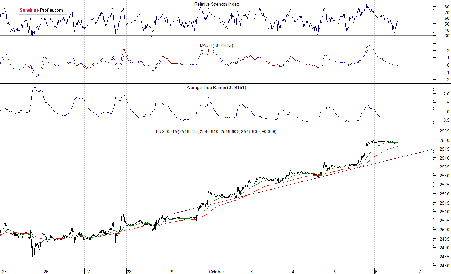The image size is (451, 274).
Task: Click the 1.0 value on the ATR scale
Action: click(446, 112)
